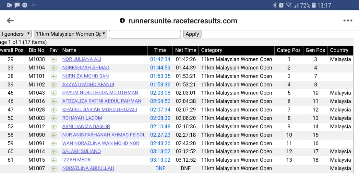Viewport: 359px width, 174px height.
Task: Toggle favourite for IZZAH MEOR
Action: (54, 160)
